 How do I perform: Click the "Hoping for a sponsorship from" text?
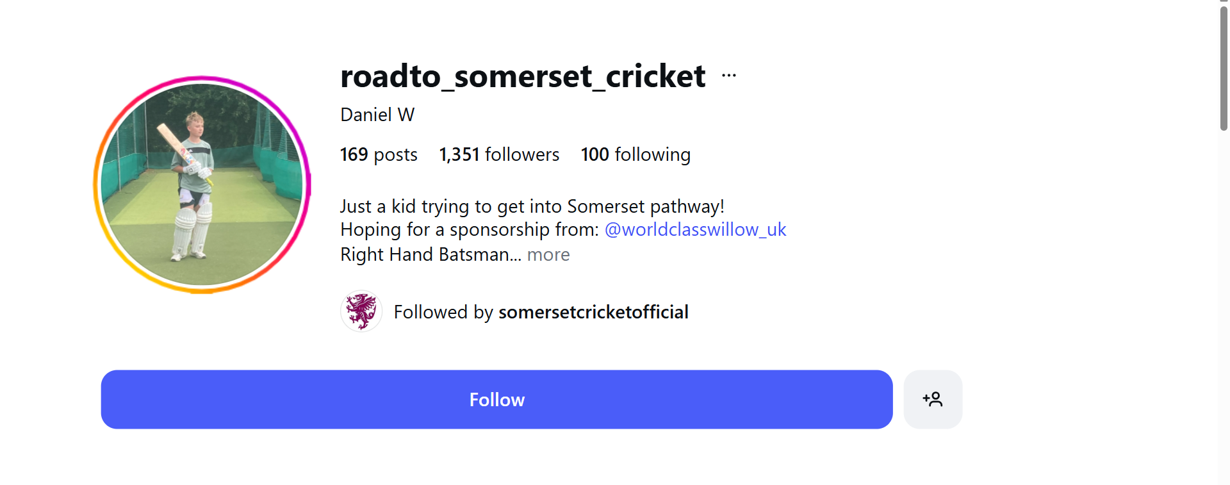click(x=470, y=229)
